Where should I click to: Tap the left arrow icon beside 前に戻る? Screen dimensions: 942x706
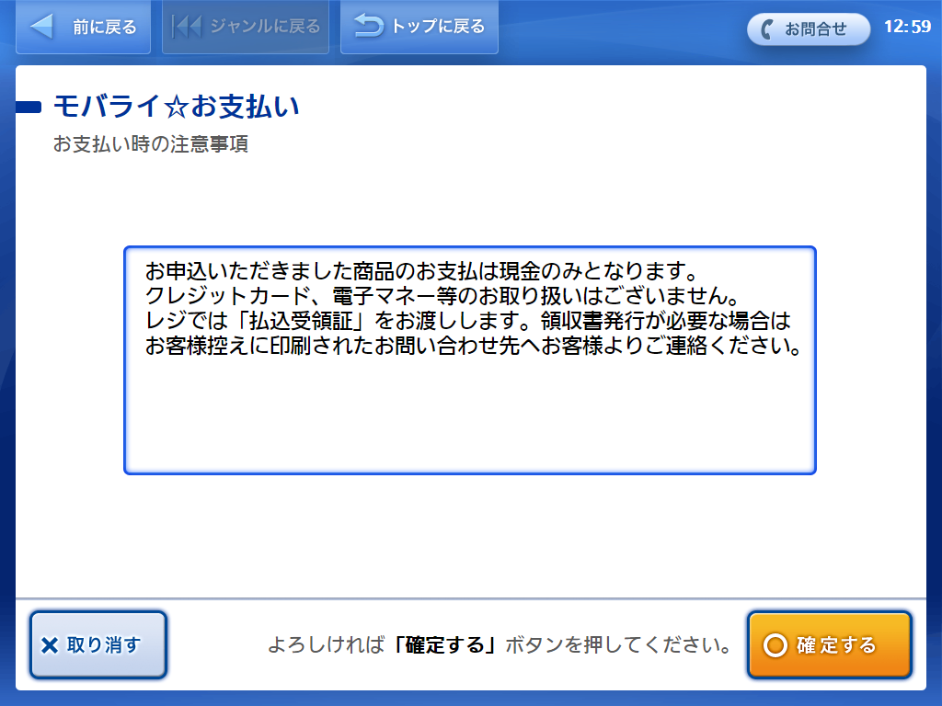(41, 27)
